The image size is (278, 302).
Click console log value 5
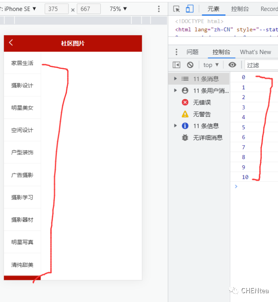243,127
